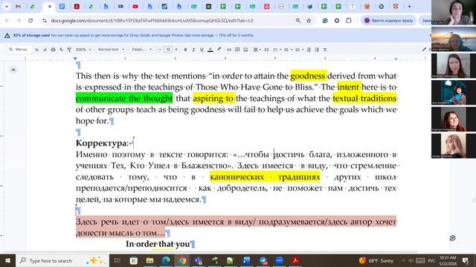476x267 pixels.
Task: Close the current Google Docs tab
Action: tap(50, 7)
